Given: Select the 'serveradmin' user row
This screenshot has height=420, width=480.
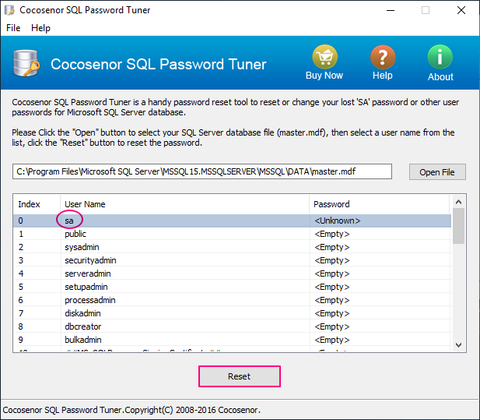Looking at the screenshot, I should point(232,274).
